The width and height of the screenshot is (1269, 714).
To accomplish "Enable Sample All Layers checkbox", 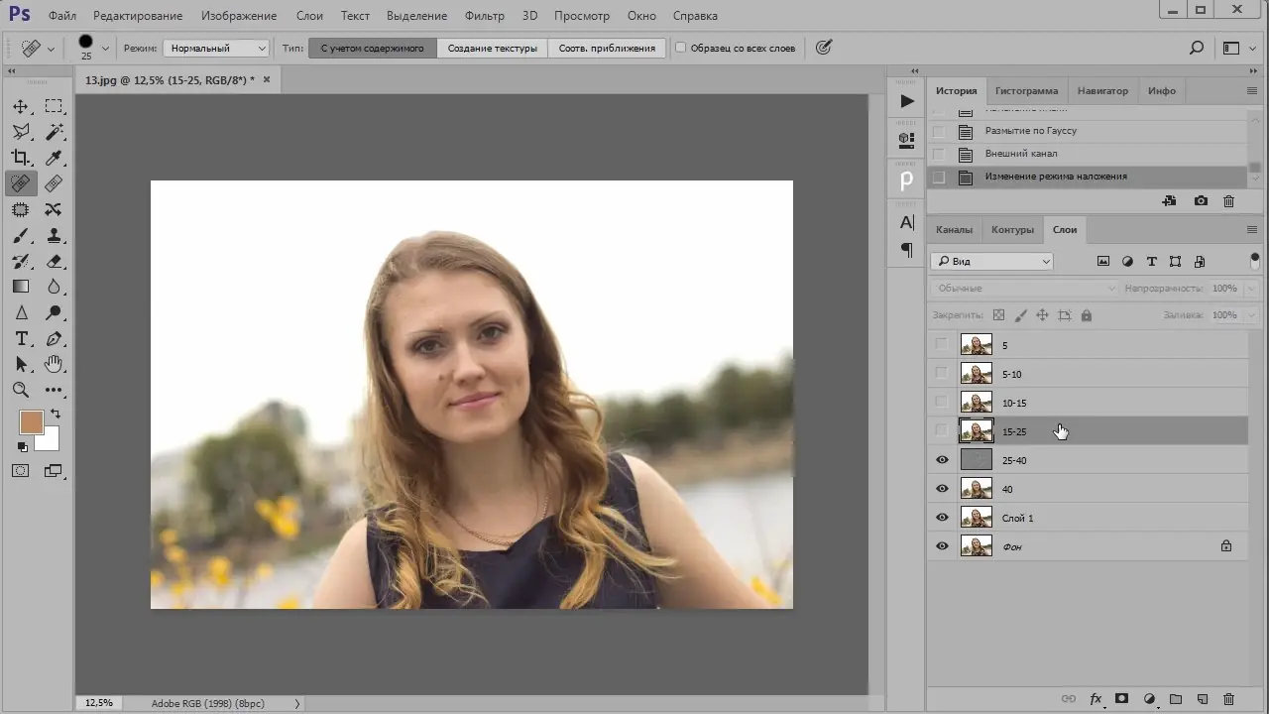I will click(681, 48).
